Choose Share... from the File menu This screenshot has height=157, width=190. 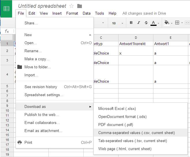(55, 23)
